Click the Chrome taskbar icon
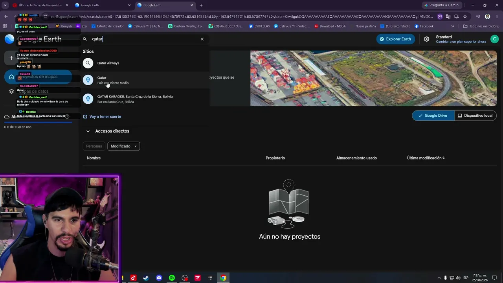 [223, 278]
